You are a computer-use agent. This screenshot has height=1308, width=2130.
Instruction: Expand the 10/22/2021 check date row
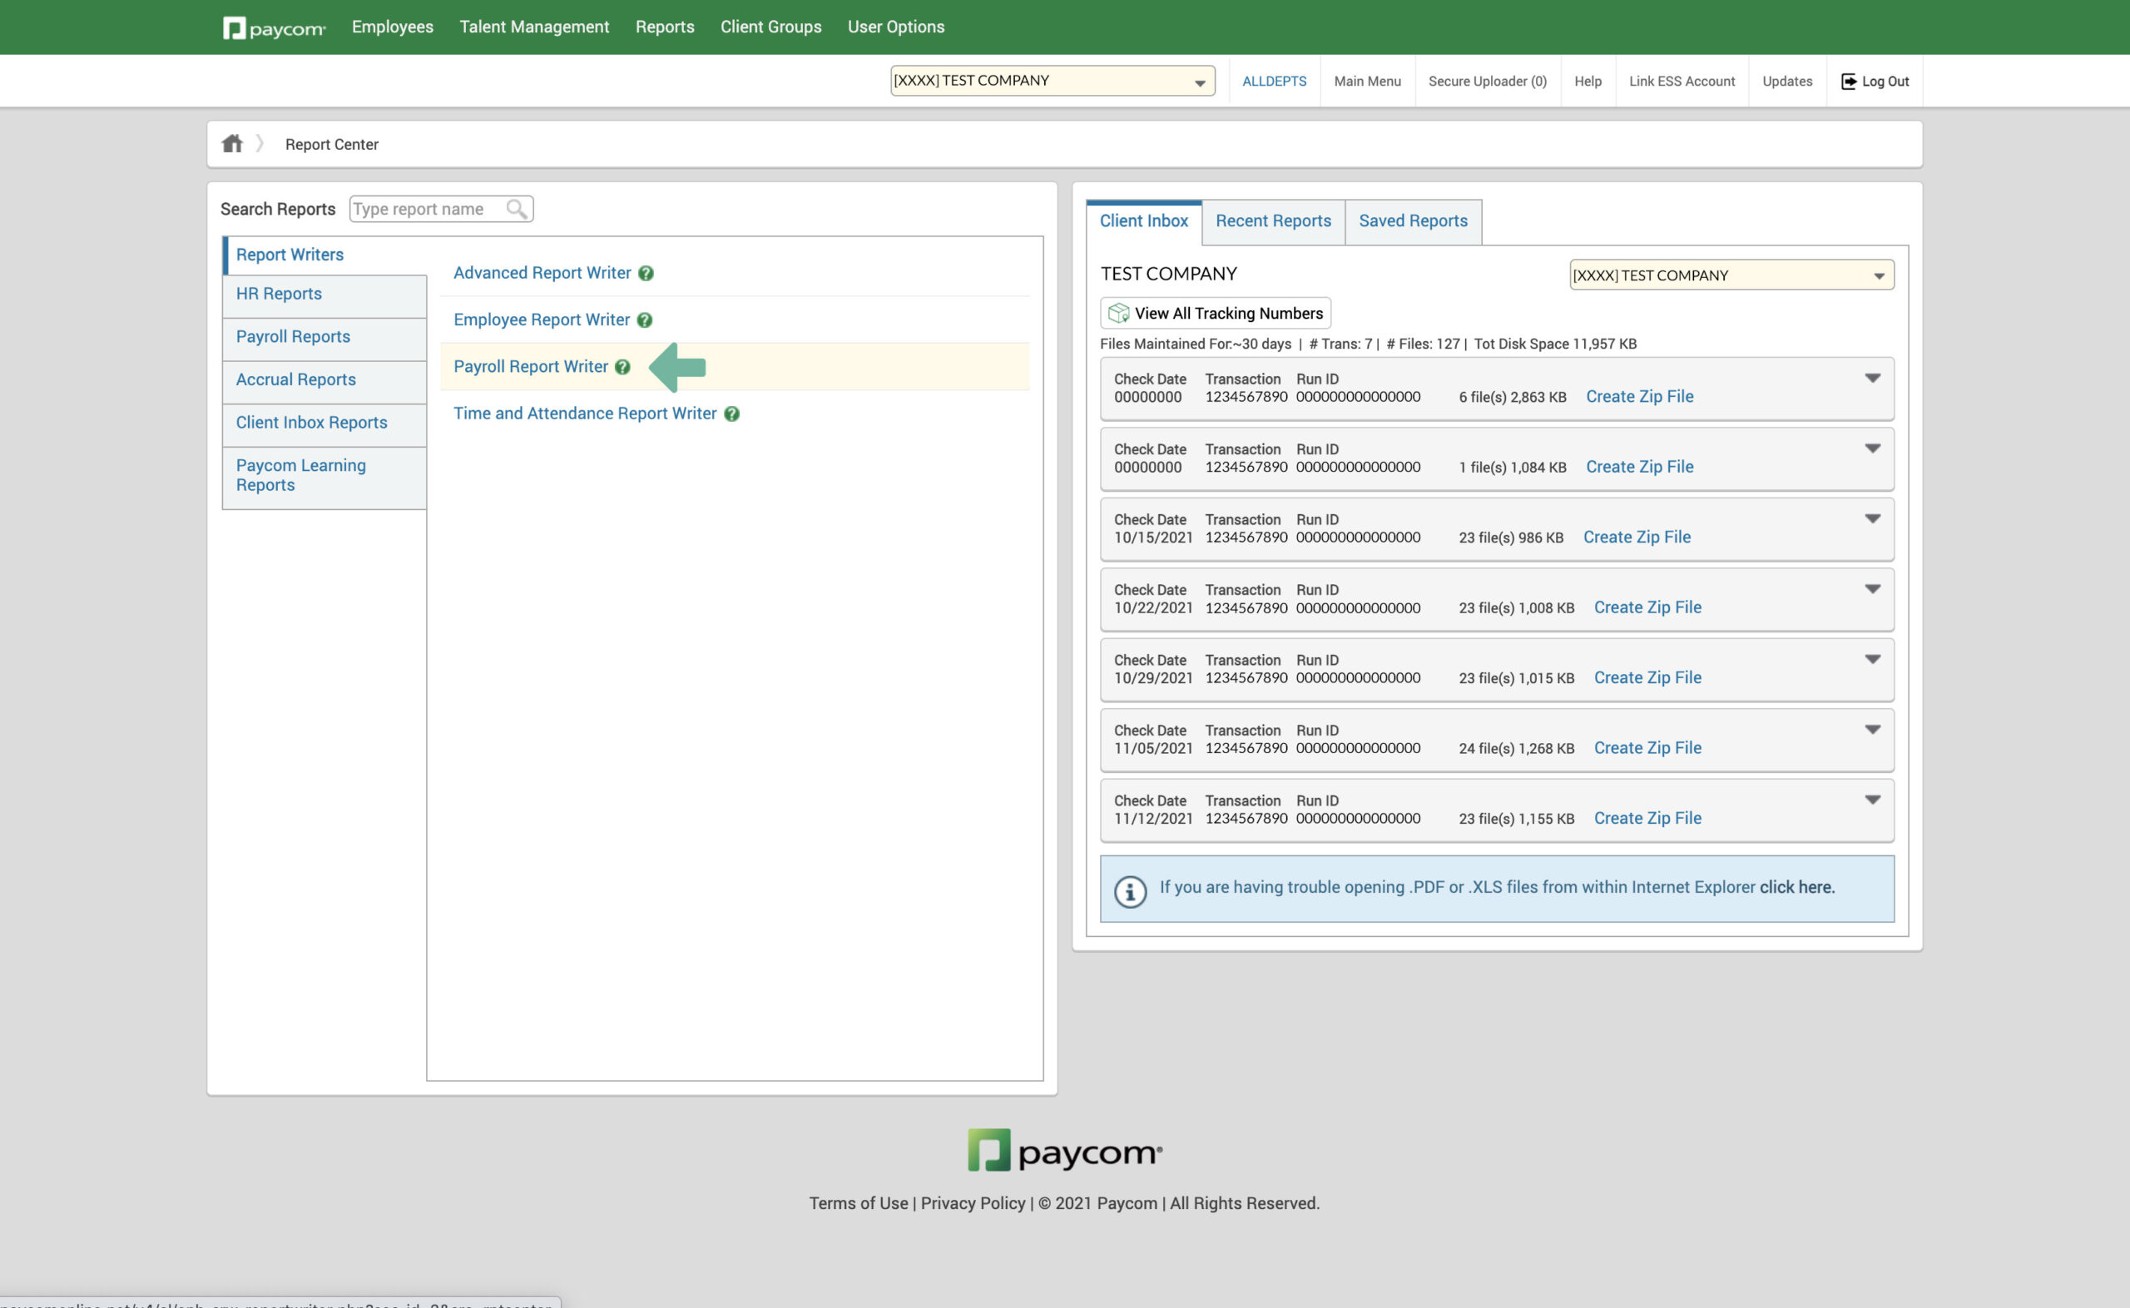pos(1871,589)
